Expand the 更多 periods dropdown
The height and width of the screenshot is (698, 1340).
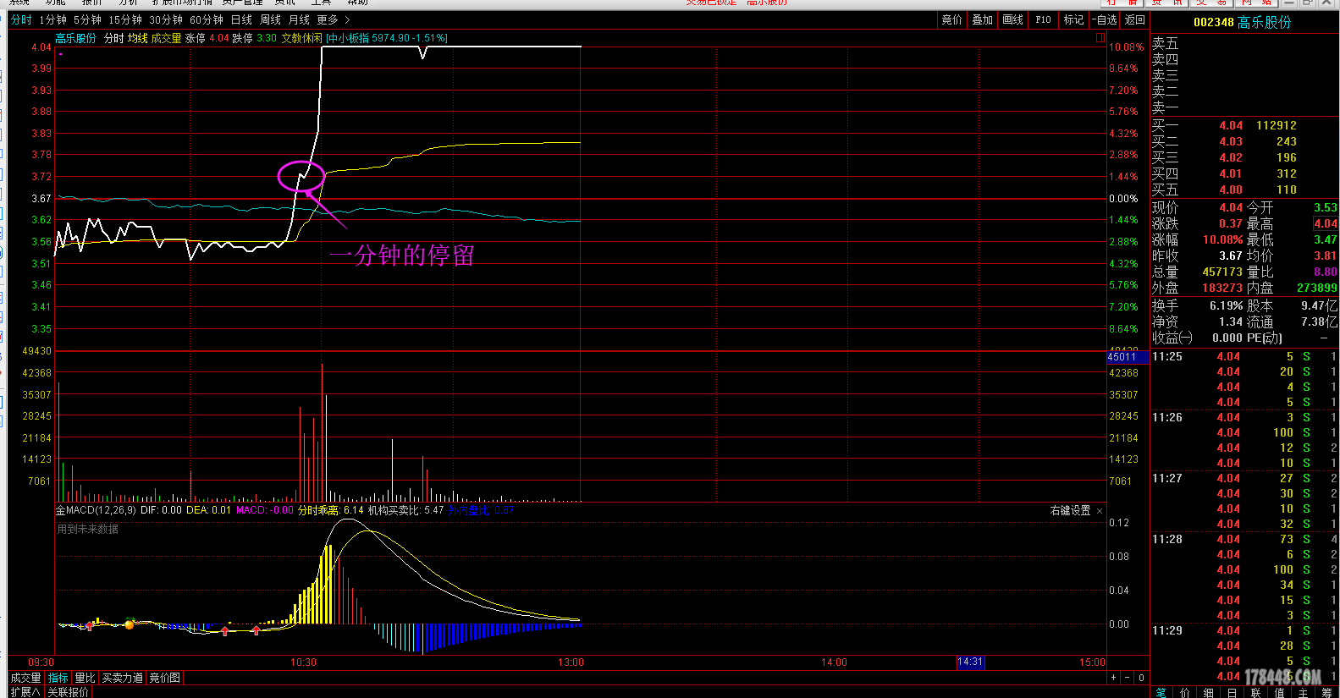click(334, 19)
